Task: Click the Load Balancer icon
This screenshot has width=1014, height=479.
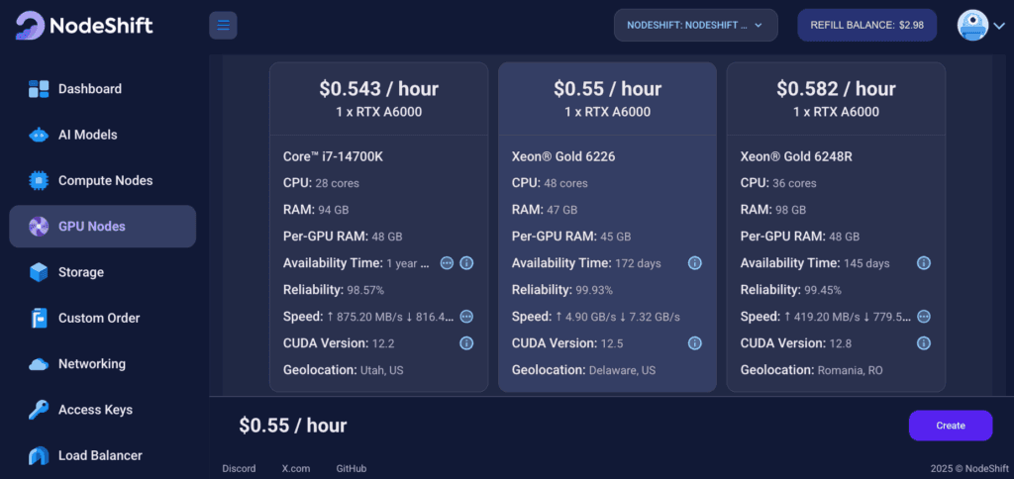Action: point(39,455)
